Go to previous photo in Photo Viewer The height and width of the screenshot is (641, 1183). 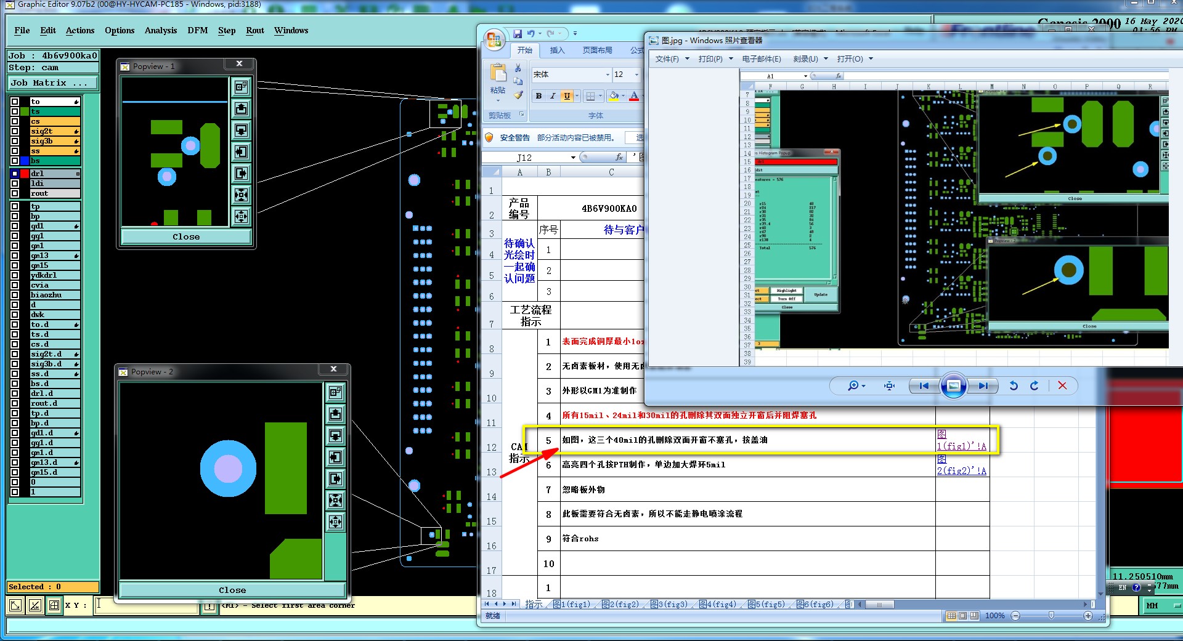924,385
